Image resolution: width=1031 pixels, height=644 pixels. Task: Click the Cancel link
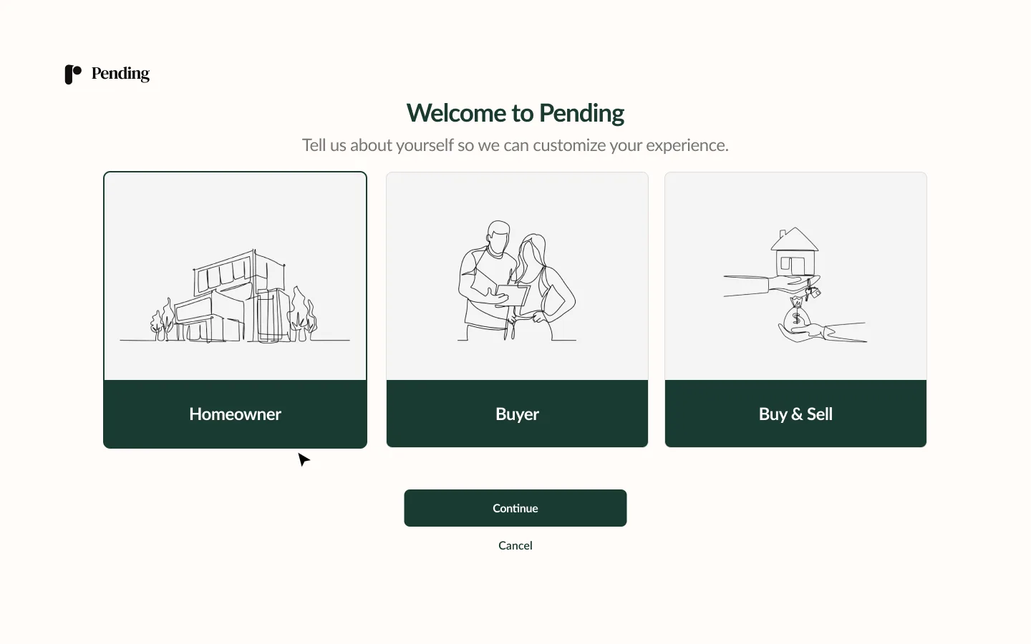(x=515, y=545)
